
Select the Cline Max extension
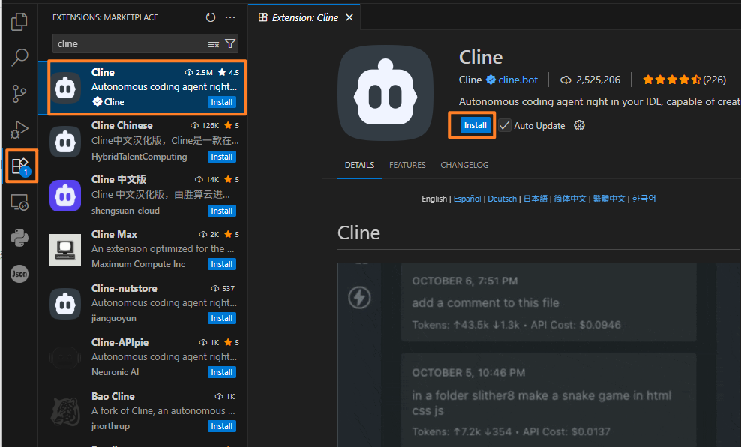142,249
